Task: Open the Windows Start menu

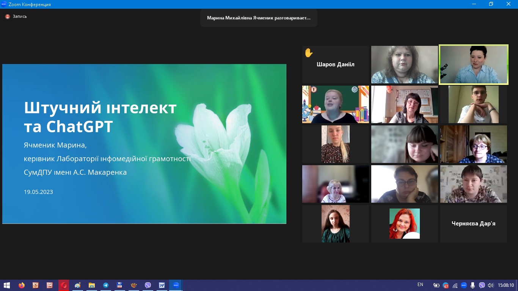Action: [7, 285]
